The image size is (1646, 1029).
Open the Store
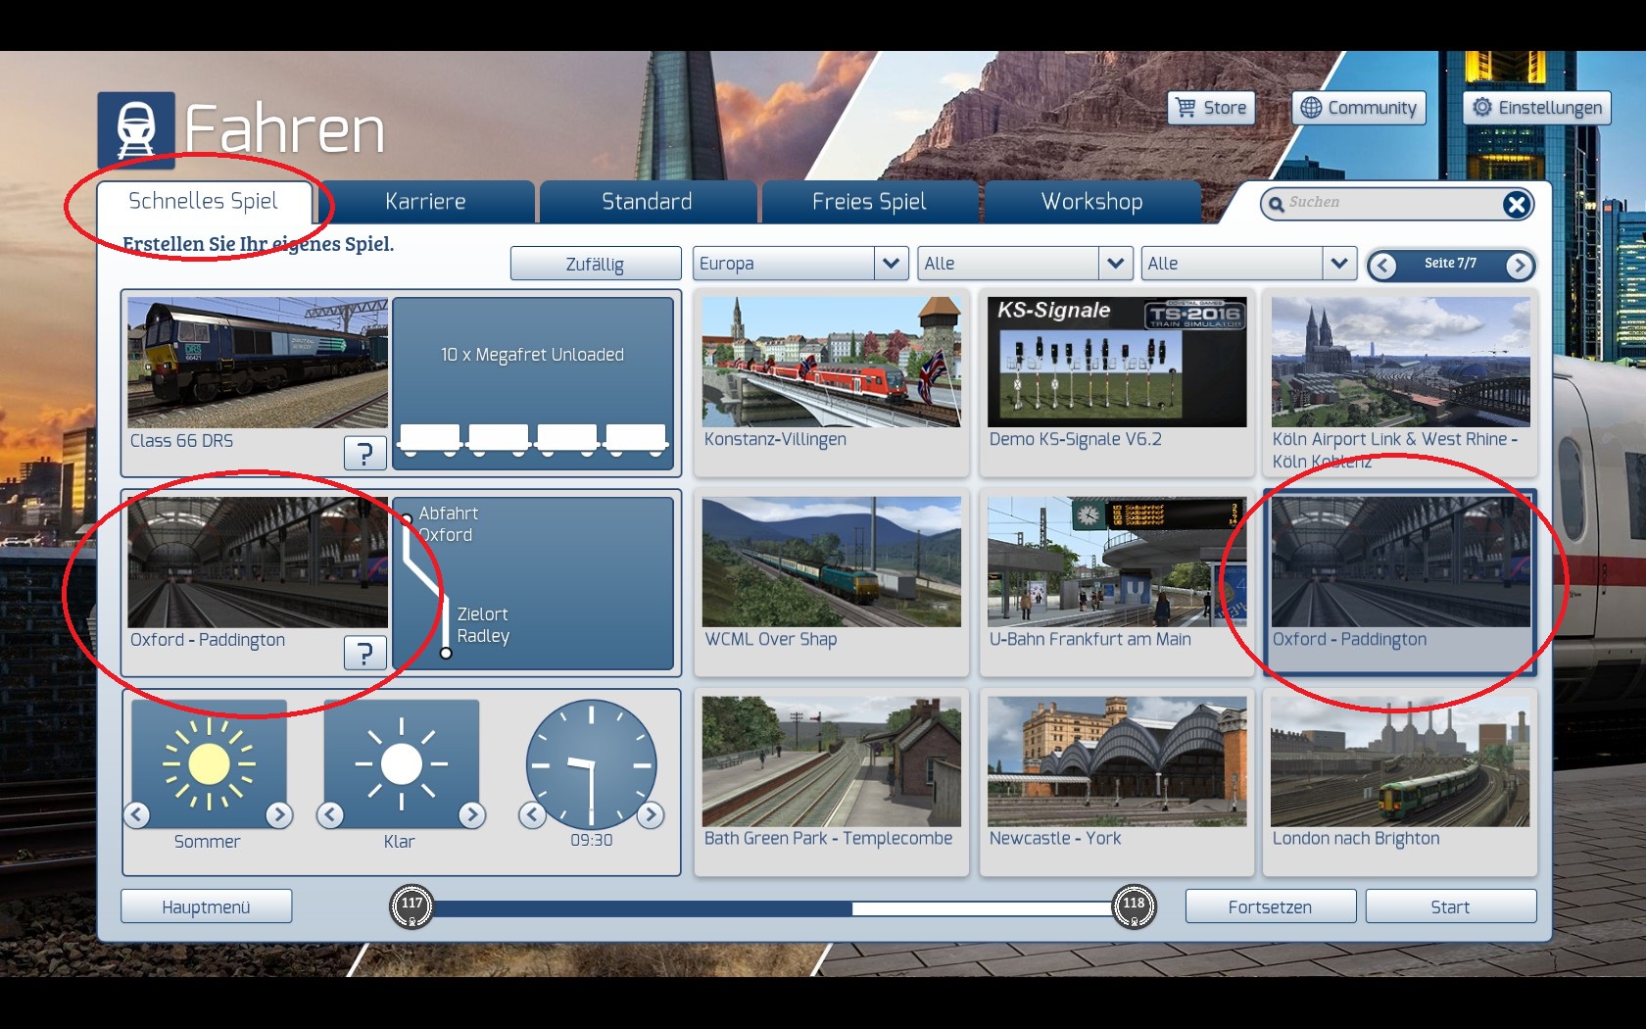1211,108
